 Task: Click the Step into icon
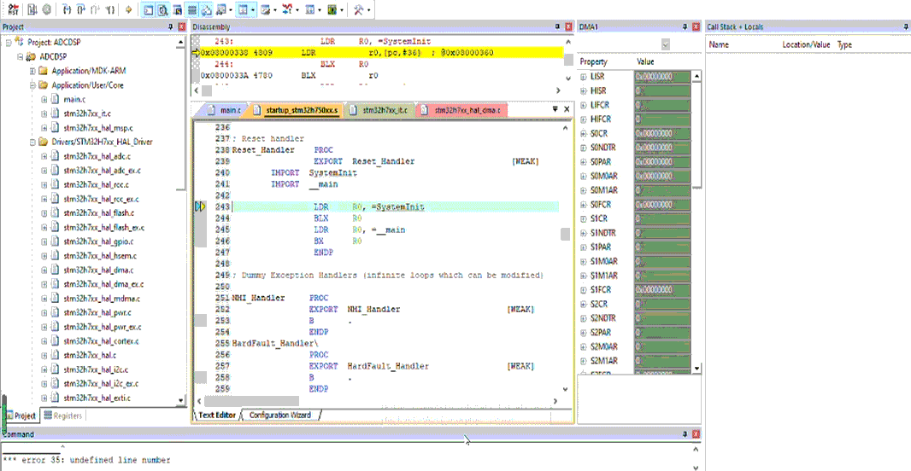67,9
